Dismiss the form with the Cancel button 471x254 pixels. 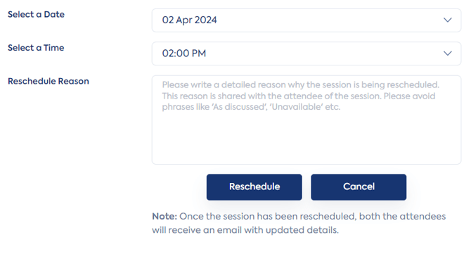(359, 187)
